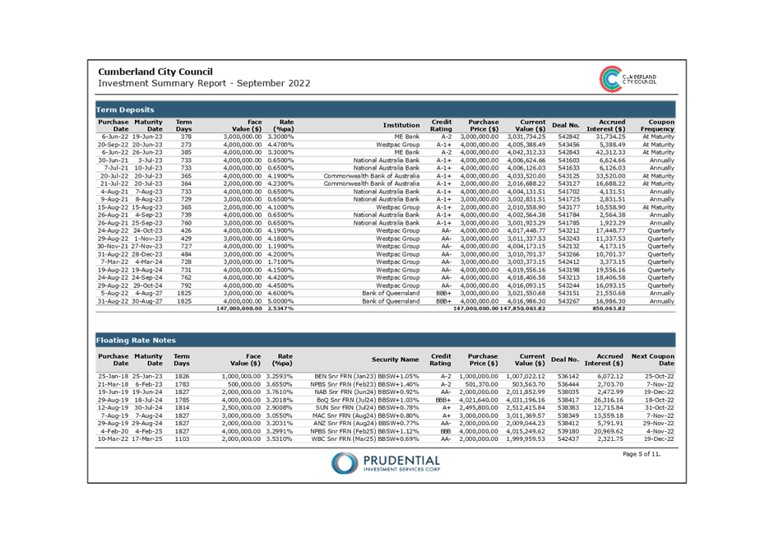Select the 'Cumberland City Council' title text
The image size is (774, 543).
[155, 72]
